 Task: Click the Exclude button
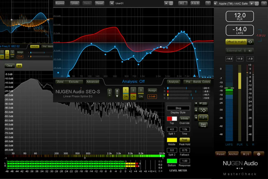tap(74, 82)
